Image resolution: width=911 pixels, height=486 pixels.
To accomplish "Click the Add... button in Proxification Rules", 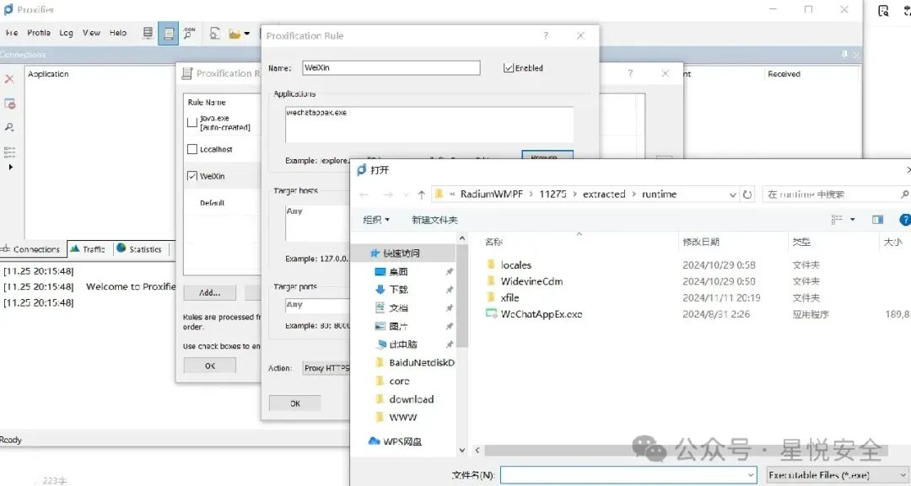I will click(x=210, y=293).
